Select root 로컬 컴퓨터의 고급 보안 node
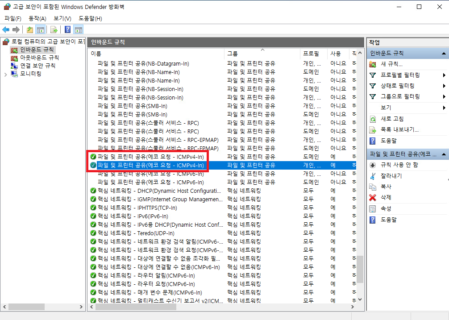The image size is (449, 320). pyautogui.click(x=48, y=42)
